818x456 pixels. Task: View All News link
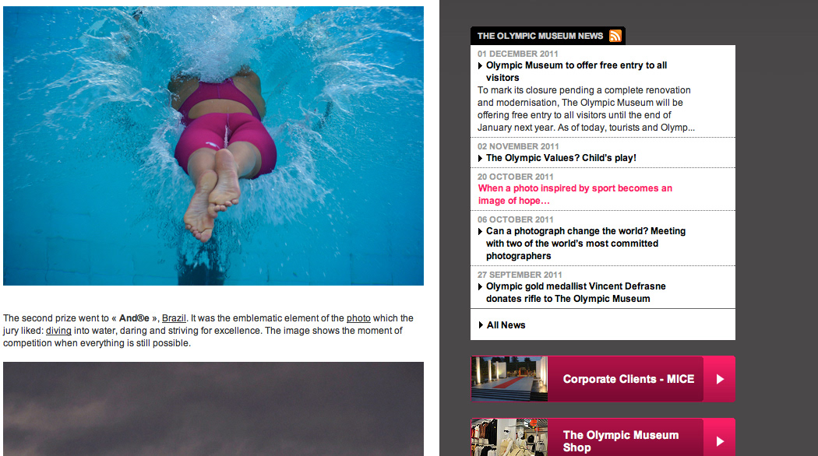pos(506,325)
